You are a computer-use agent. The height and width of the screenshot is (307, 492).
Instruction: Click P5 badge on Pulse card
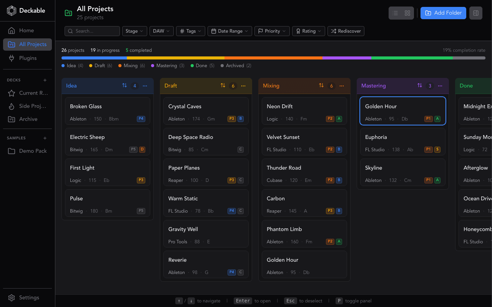pyautogui.click(x=141, y=211)
